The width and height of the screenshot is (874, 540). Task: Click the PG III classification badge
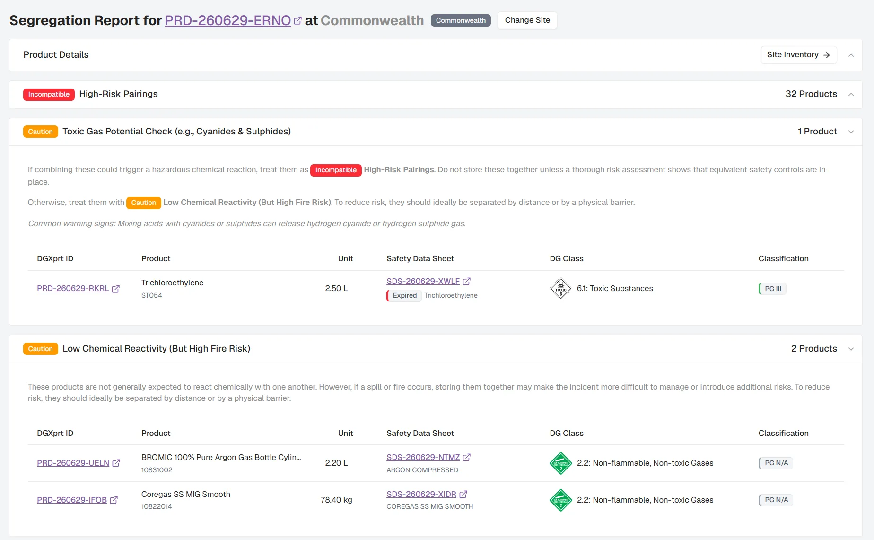(x=773, y=289)
